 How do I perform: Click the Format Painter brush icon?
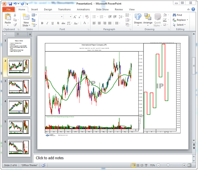coord(15,25)
